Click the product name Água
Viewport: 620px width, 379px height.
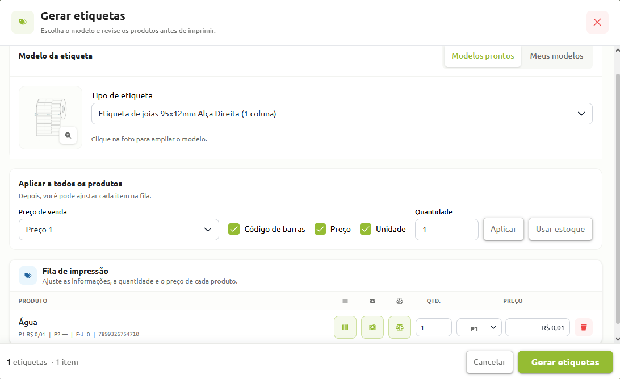point(28,322)
